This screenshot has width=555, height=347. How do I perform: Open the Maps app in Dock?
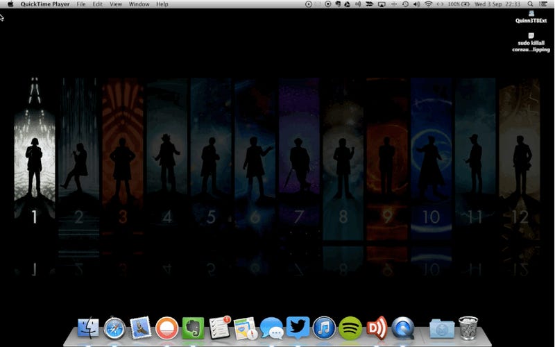point(246,328)
